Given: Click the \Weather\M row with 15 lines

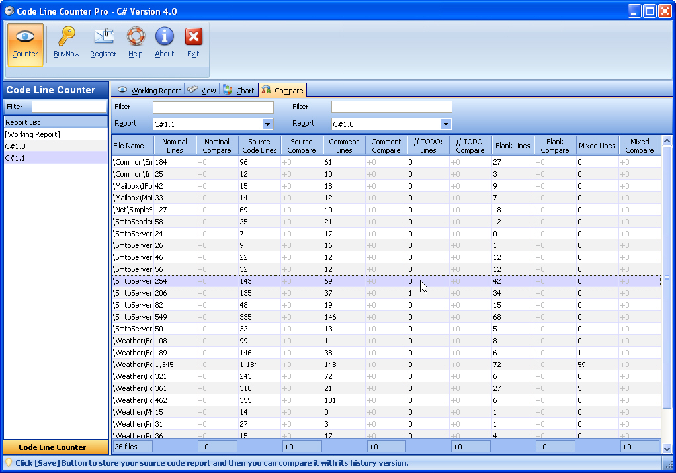Looking at the screenshot, I should 386,412.
